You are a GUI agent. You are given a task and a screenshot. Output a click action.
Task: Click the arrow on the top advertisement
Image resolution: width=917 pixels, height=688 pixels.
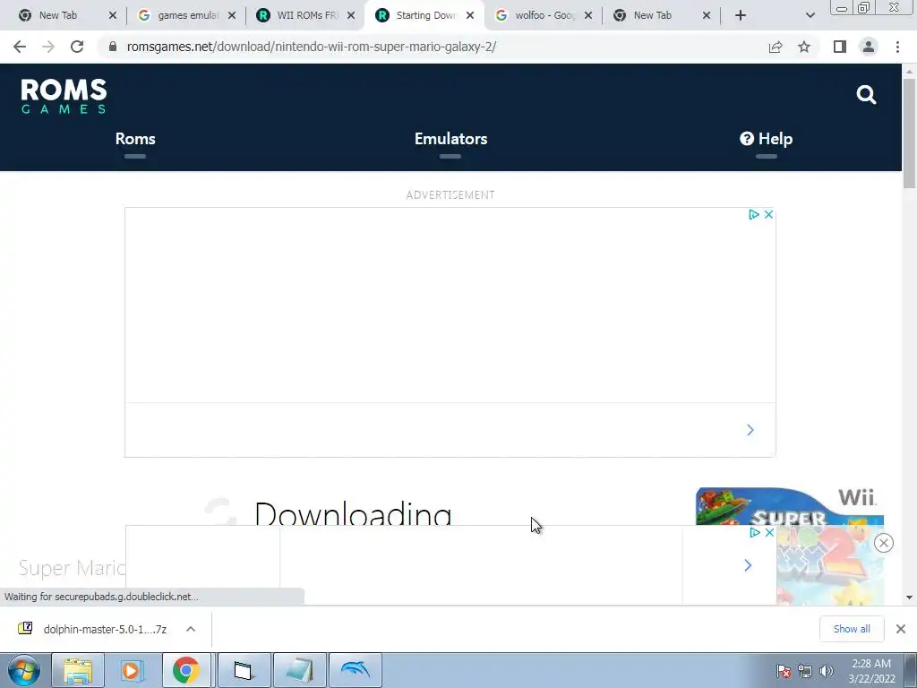[x=750, y=430]
